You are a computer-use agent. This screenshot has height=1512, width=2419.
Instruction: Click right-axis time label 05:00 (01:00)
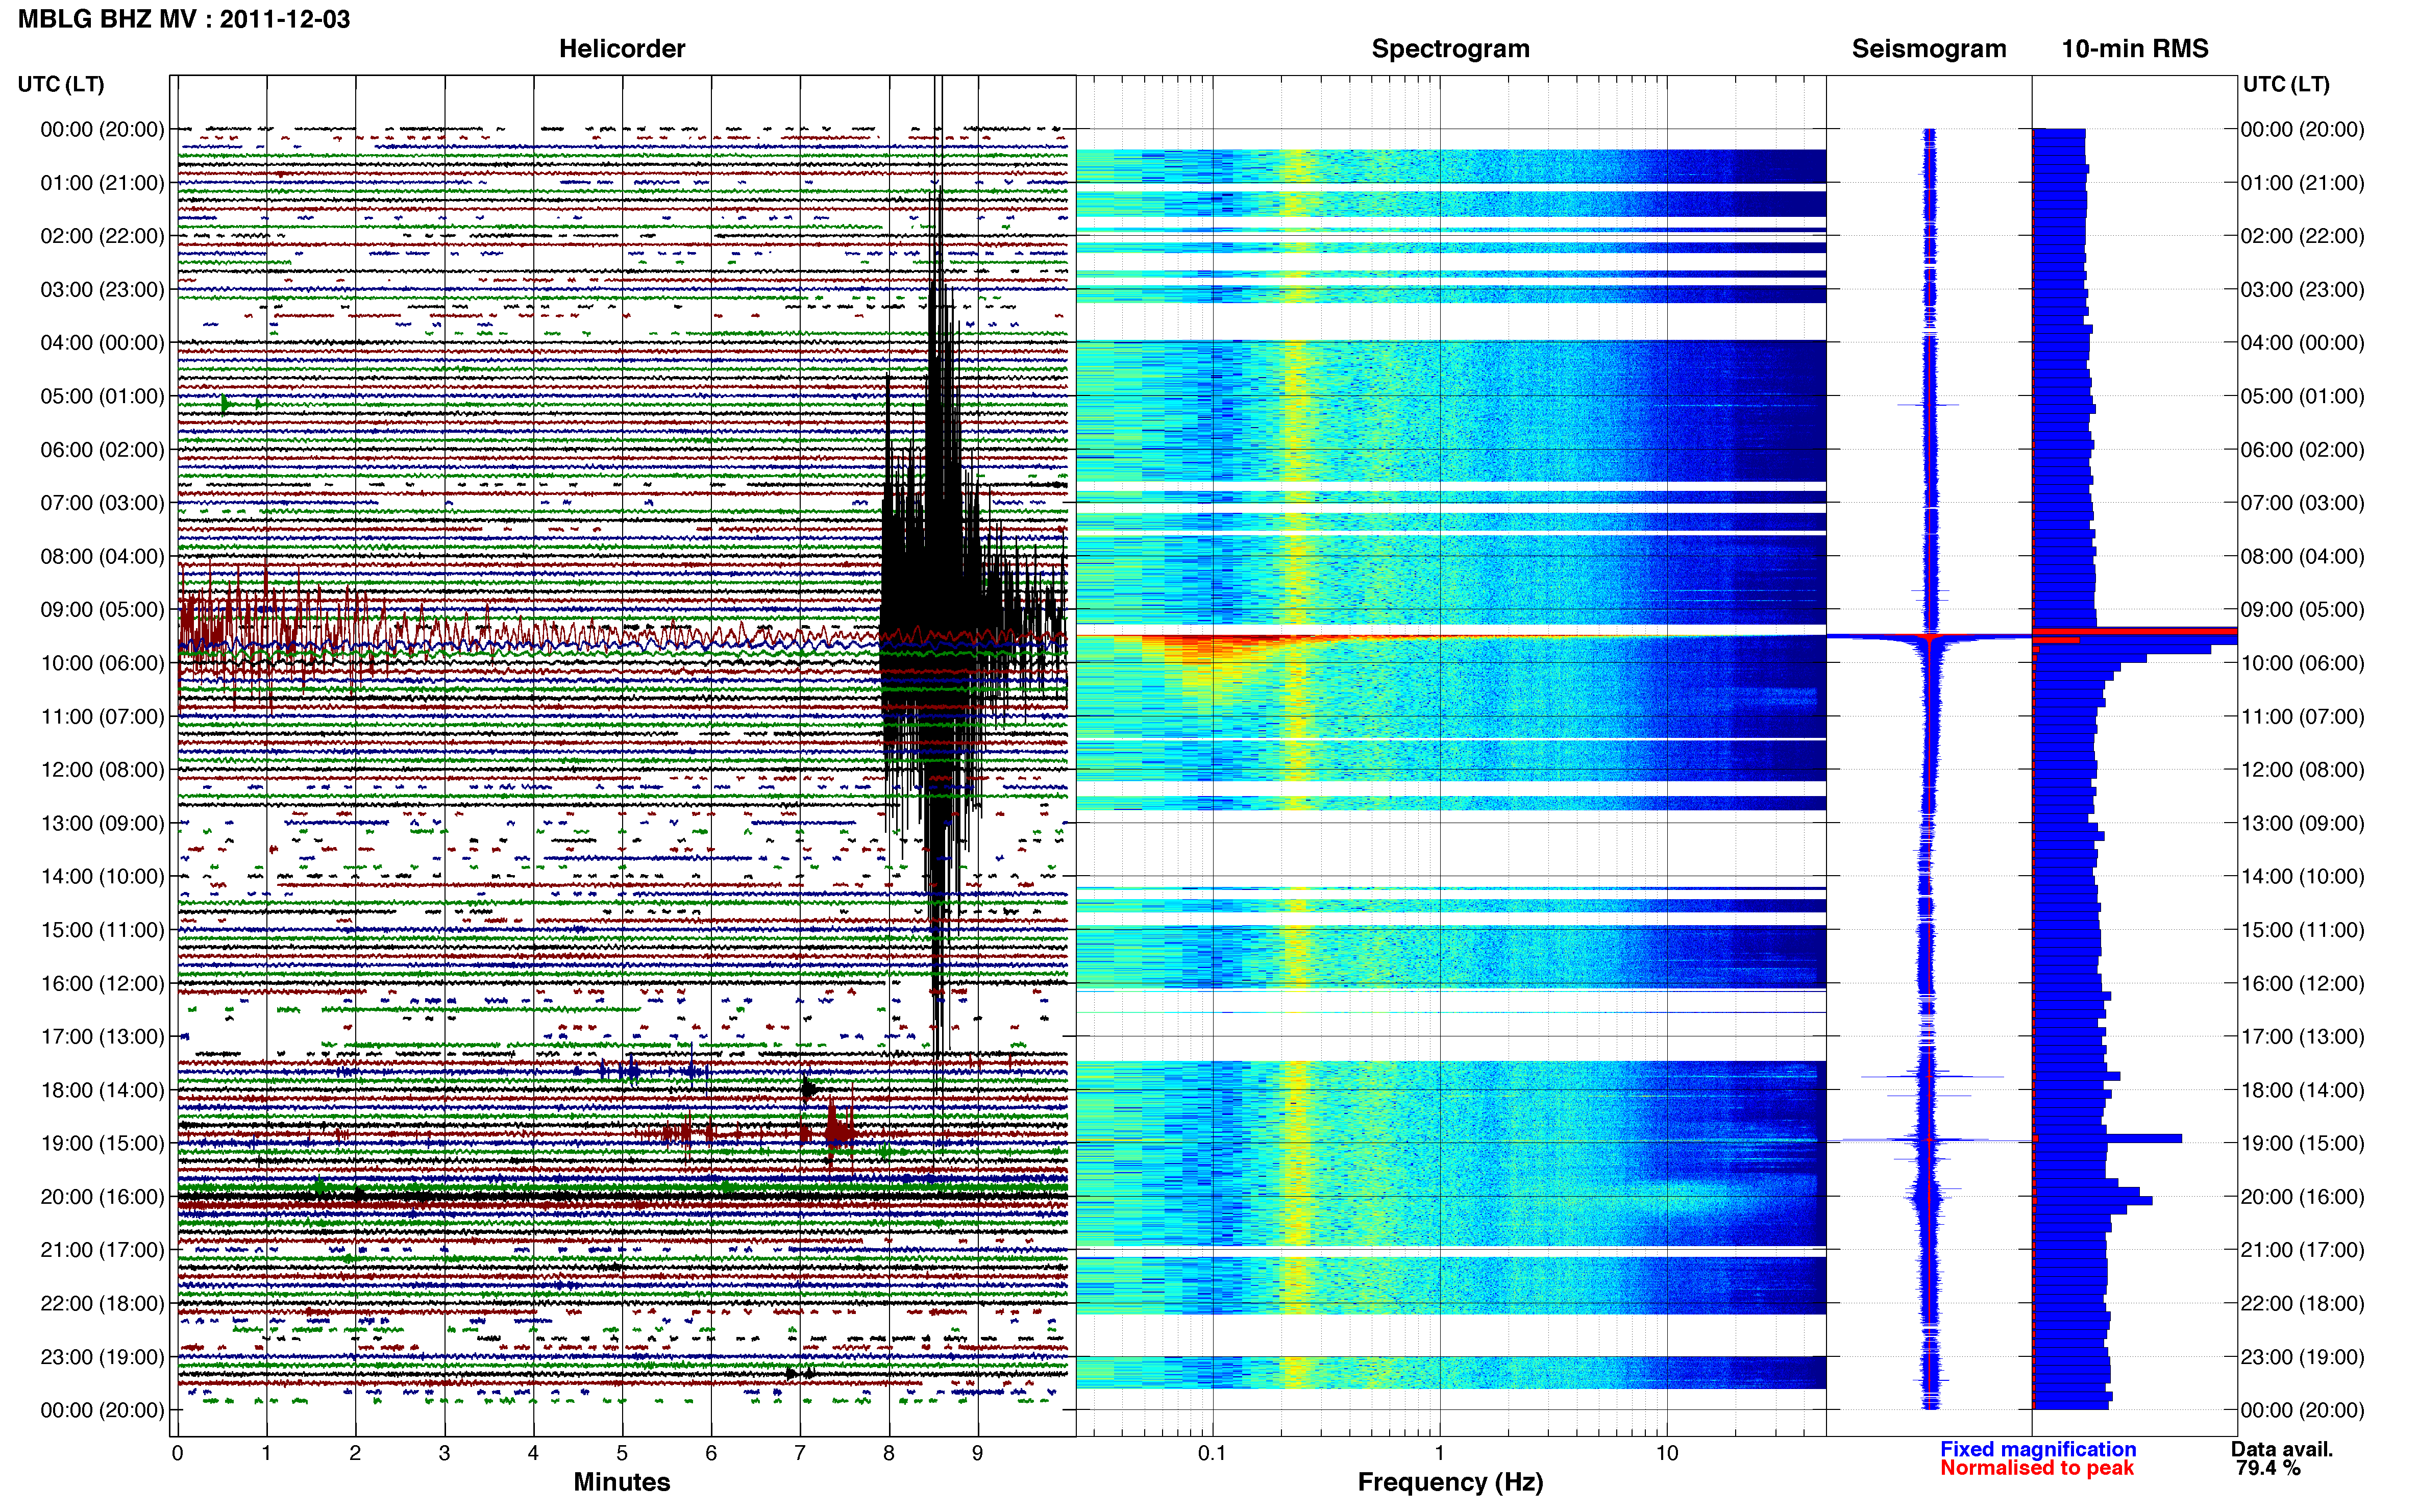[x=2302, y=395]
